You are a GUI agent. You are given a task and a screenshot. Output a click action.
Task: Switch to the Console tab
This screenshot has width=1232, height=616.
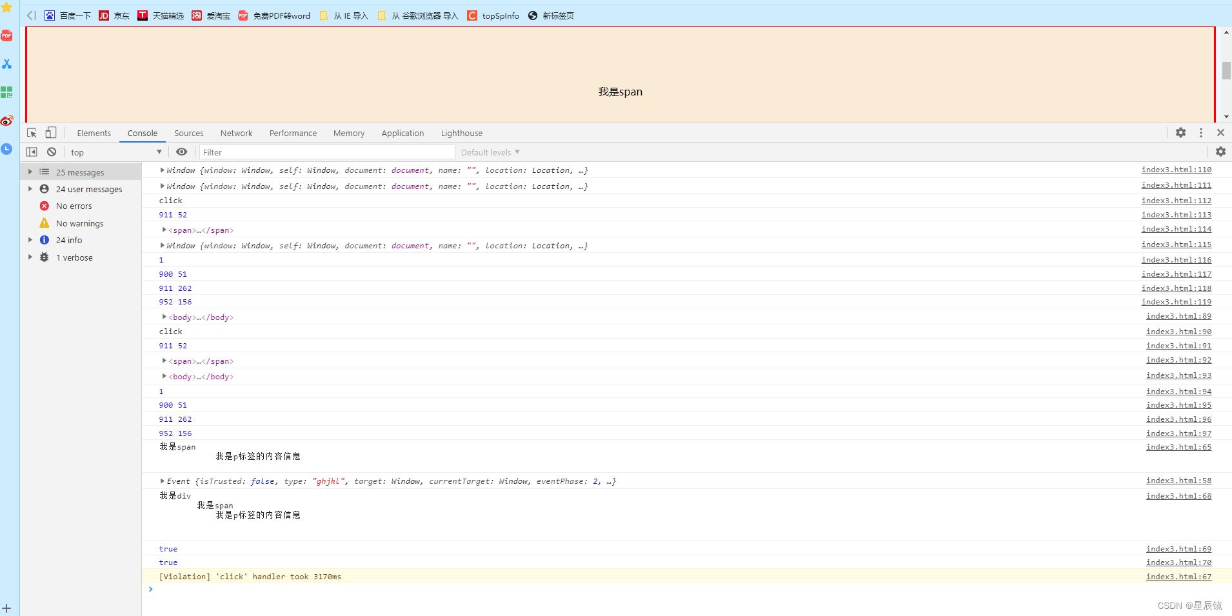click(143, 133)
